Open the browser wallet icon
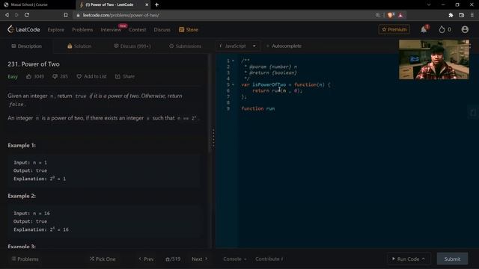 (x=461, y=15)
